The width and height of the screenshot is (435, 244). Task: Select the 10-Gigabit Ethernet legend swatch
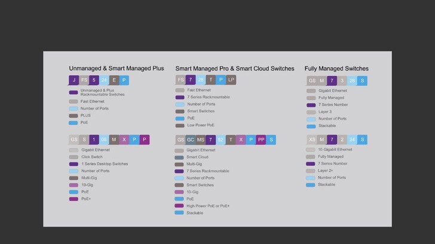point(311,150)
